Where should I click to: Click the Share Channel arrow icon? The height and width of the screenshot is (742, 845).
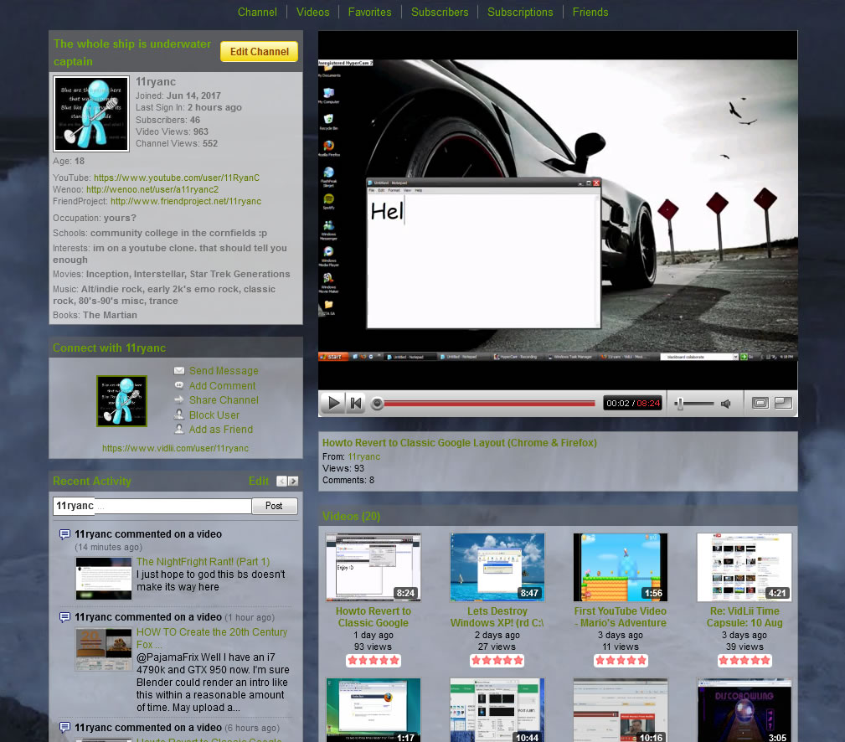(x=180, y=400)
